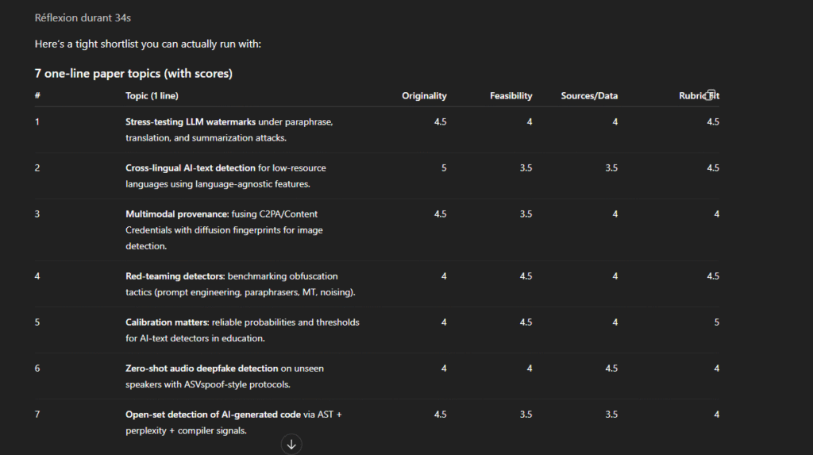The image size is (813, 455).
Task: Click the Originality score 5 in row 2
Action: [444, 168]
